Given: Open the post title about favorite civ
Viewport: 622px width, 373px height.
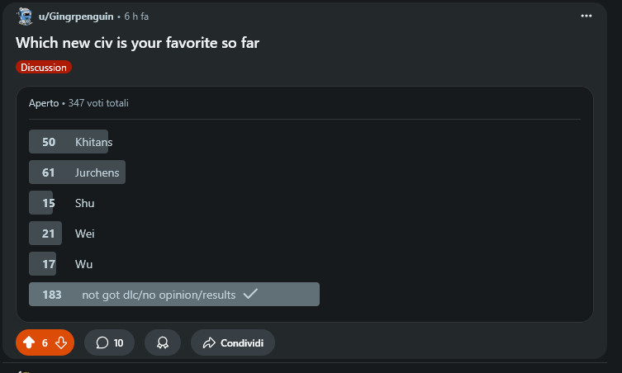Looking at the screenshot, I should pos(138,42).
